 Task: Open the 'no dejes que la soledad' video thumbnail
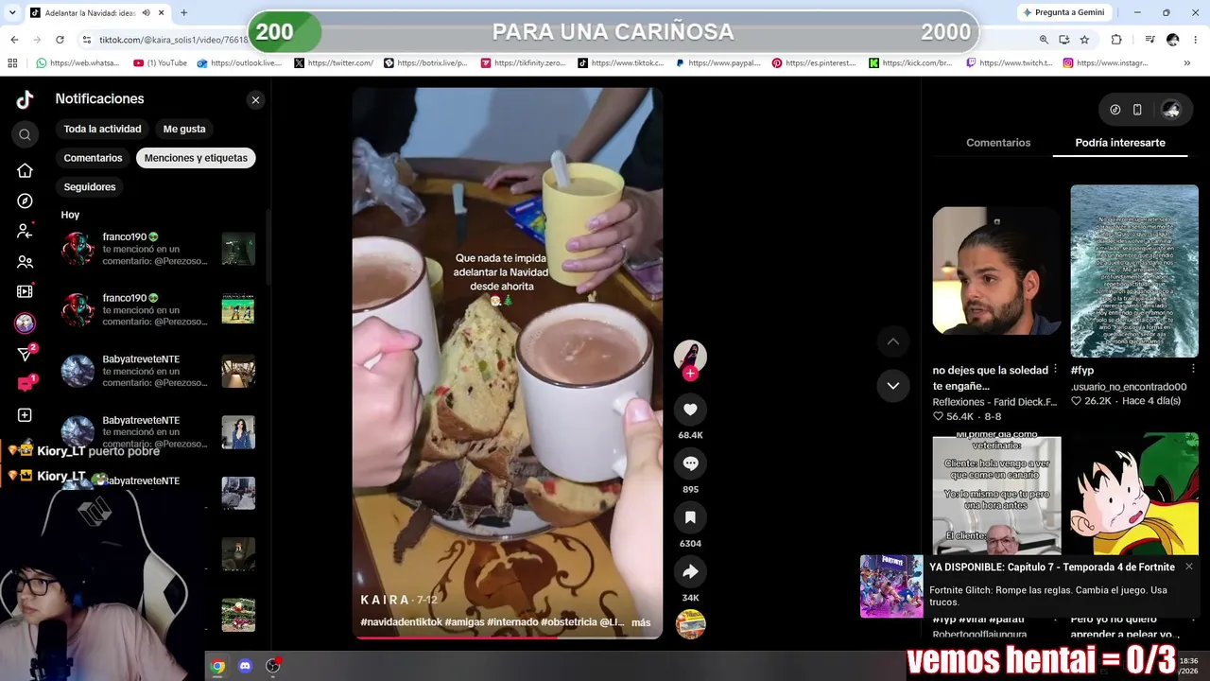point(996,271)
